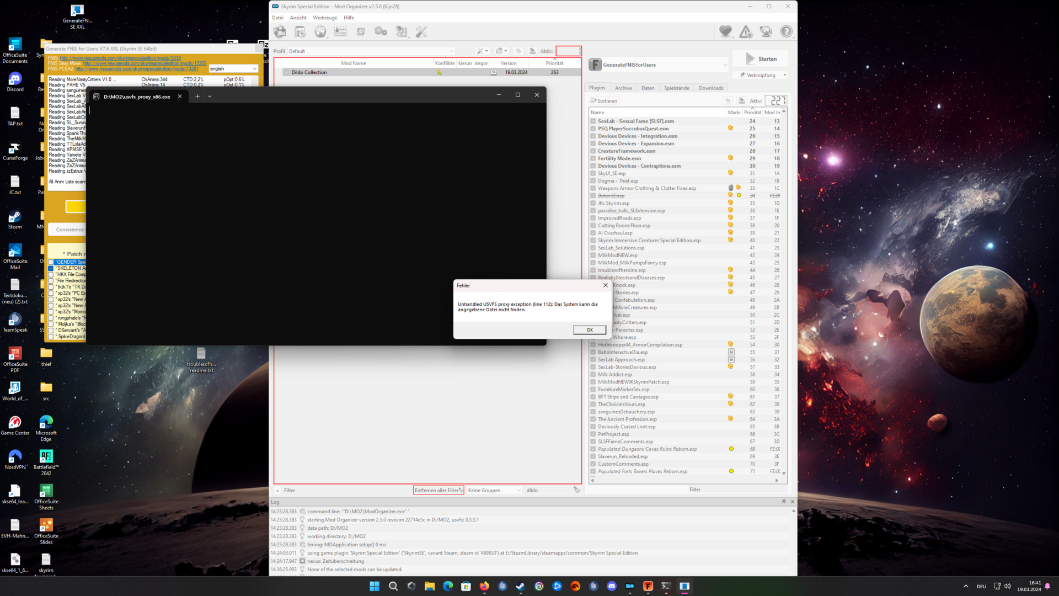Open the instance manager icon in Mod Organizer toolbar
The image size is (1059, 596).
[280, 31]
